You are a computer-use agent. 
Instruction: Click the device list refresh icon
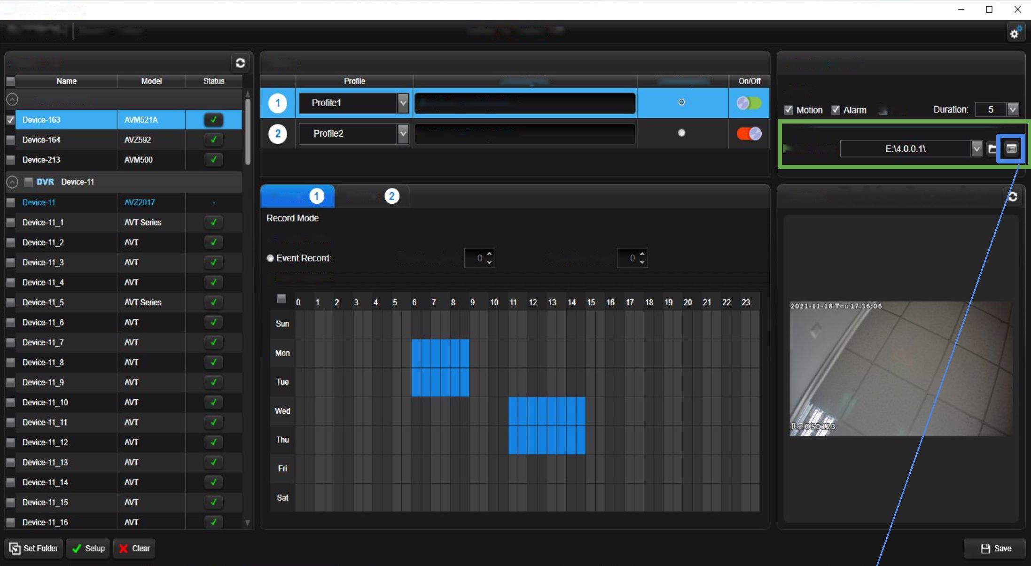(x=240, y=63)
